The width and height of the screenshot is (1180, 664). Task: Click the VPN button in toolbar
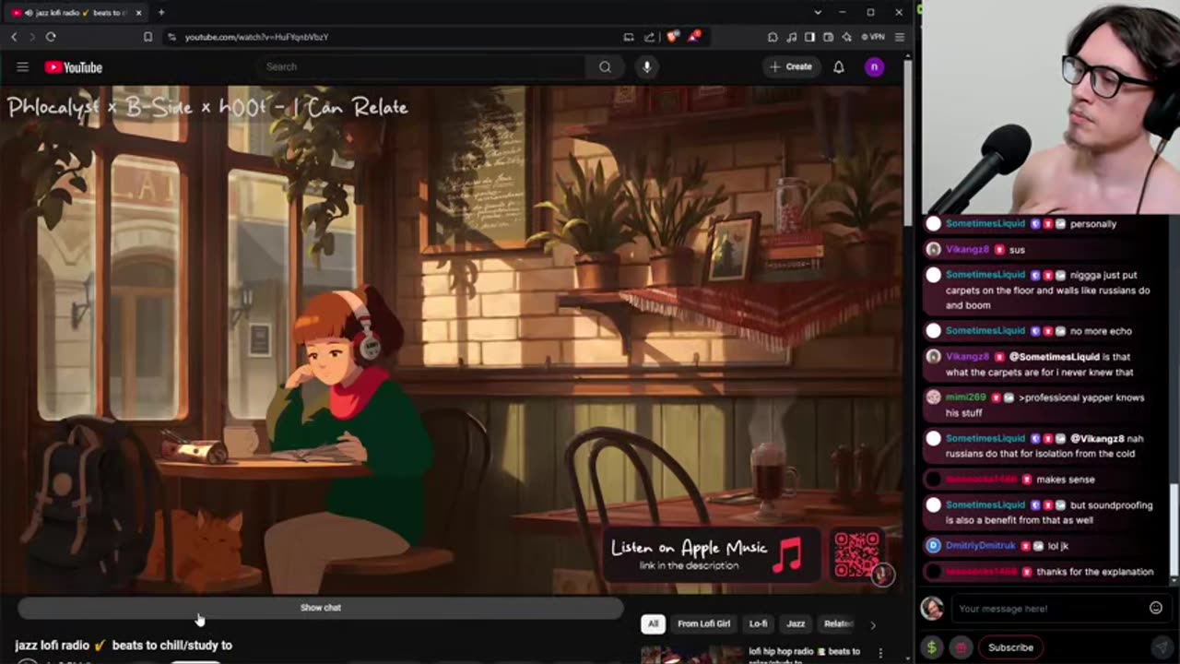point(872,37)
